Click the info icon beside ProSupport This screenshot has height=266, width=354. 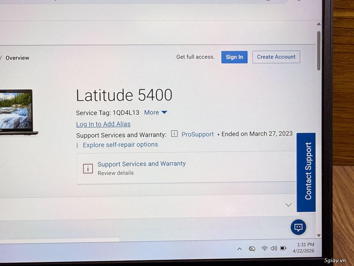coord(174,134)
